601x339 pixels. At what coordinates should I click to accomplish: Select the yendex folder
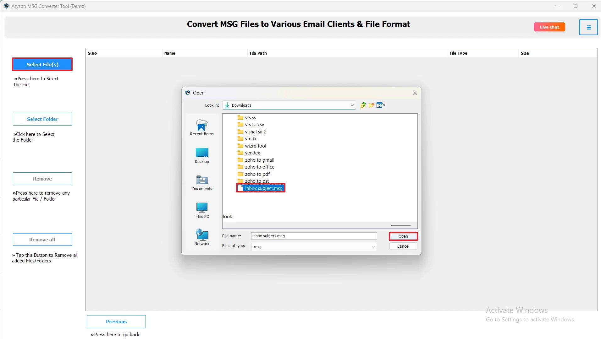(249, 153)
